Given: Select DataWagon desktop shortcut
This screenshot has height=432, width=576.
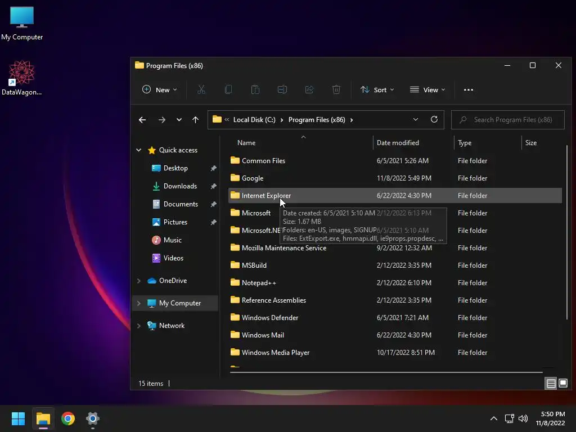Looking at the screenshot, I should (22, 78).
